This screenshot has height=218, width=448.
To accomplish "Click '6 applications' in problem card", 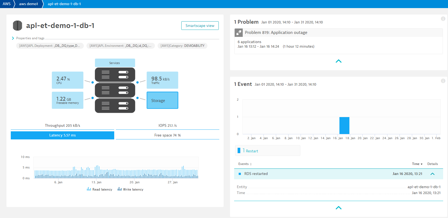I will [249, 42].
